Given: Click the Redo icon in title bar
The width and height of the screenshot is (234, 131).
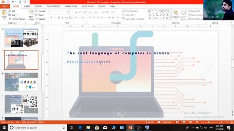Looking at the screenshot, I should tap(20, 2).
